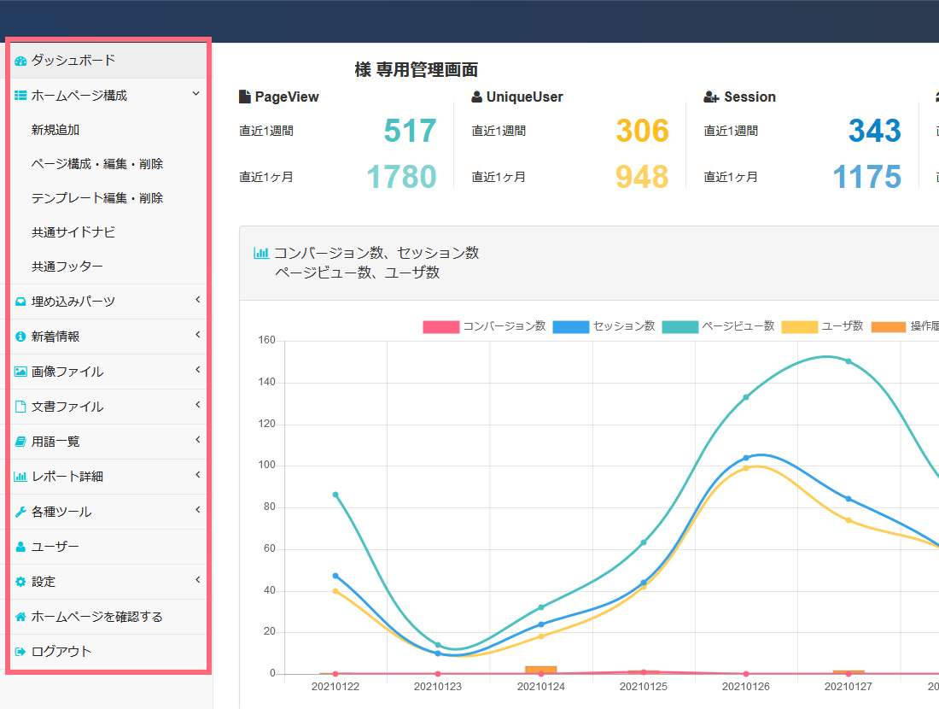Click the ログアウト sign-out icon
Viewport: 939px width, 709px height.
20,652
